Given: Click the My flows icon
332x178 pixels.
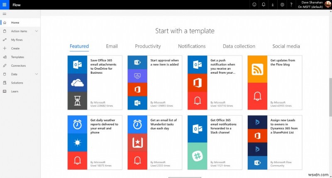Looking at the screenshot, I should [5, 40].
